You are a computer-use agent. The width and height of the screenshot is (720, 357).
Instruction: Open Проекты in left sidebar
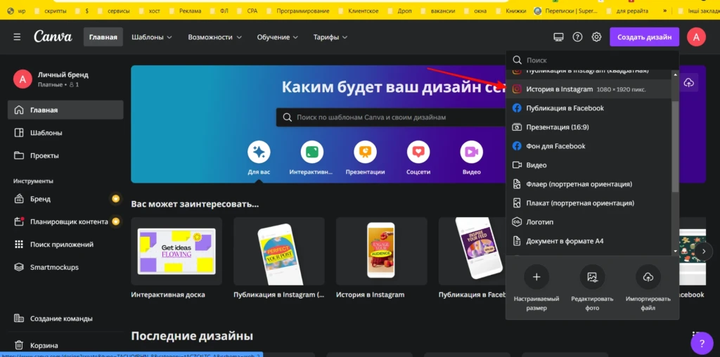(x=65, y=155)
